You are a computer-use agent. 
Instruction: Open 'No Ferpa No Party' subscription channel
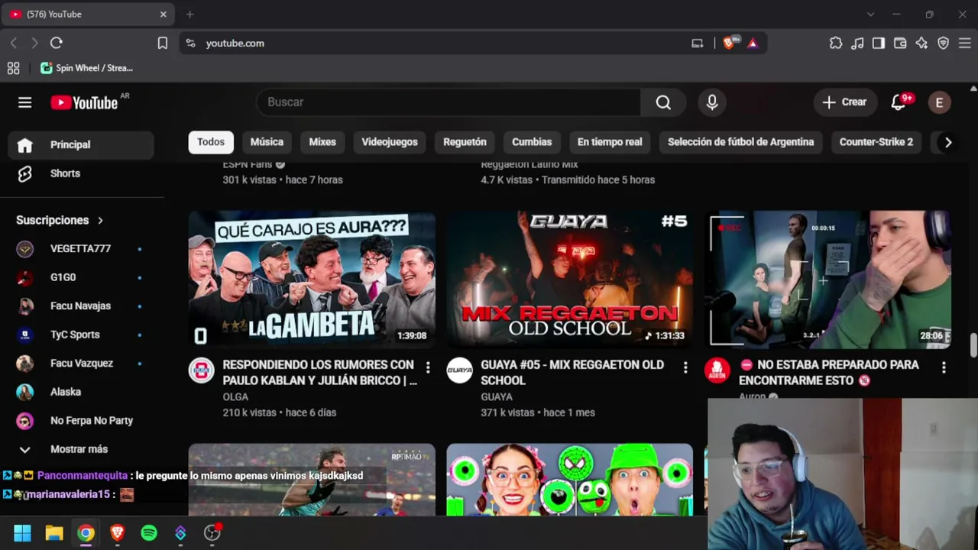[x=81, y=421]
